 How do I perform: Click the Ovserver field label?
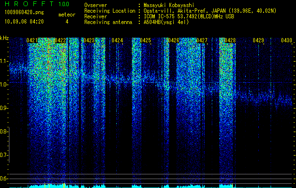tap(96, 5)
